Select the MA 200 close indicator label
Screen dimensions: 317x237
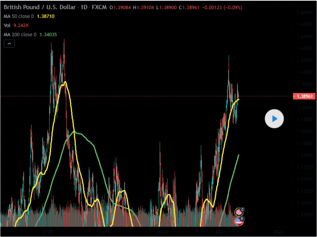21,34
